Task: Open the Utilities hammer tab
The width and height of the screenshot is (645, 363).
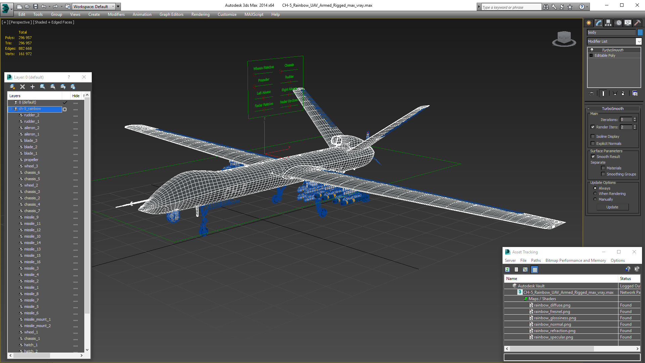Action: click(x=637, y=23)
